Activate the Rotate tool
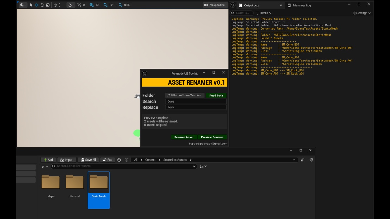390x219 pixels. coord(42,5)
